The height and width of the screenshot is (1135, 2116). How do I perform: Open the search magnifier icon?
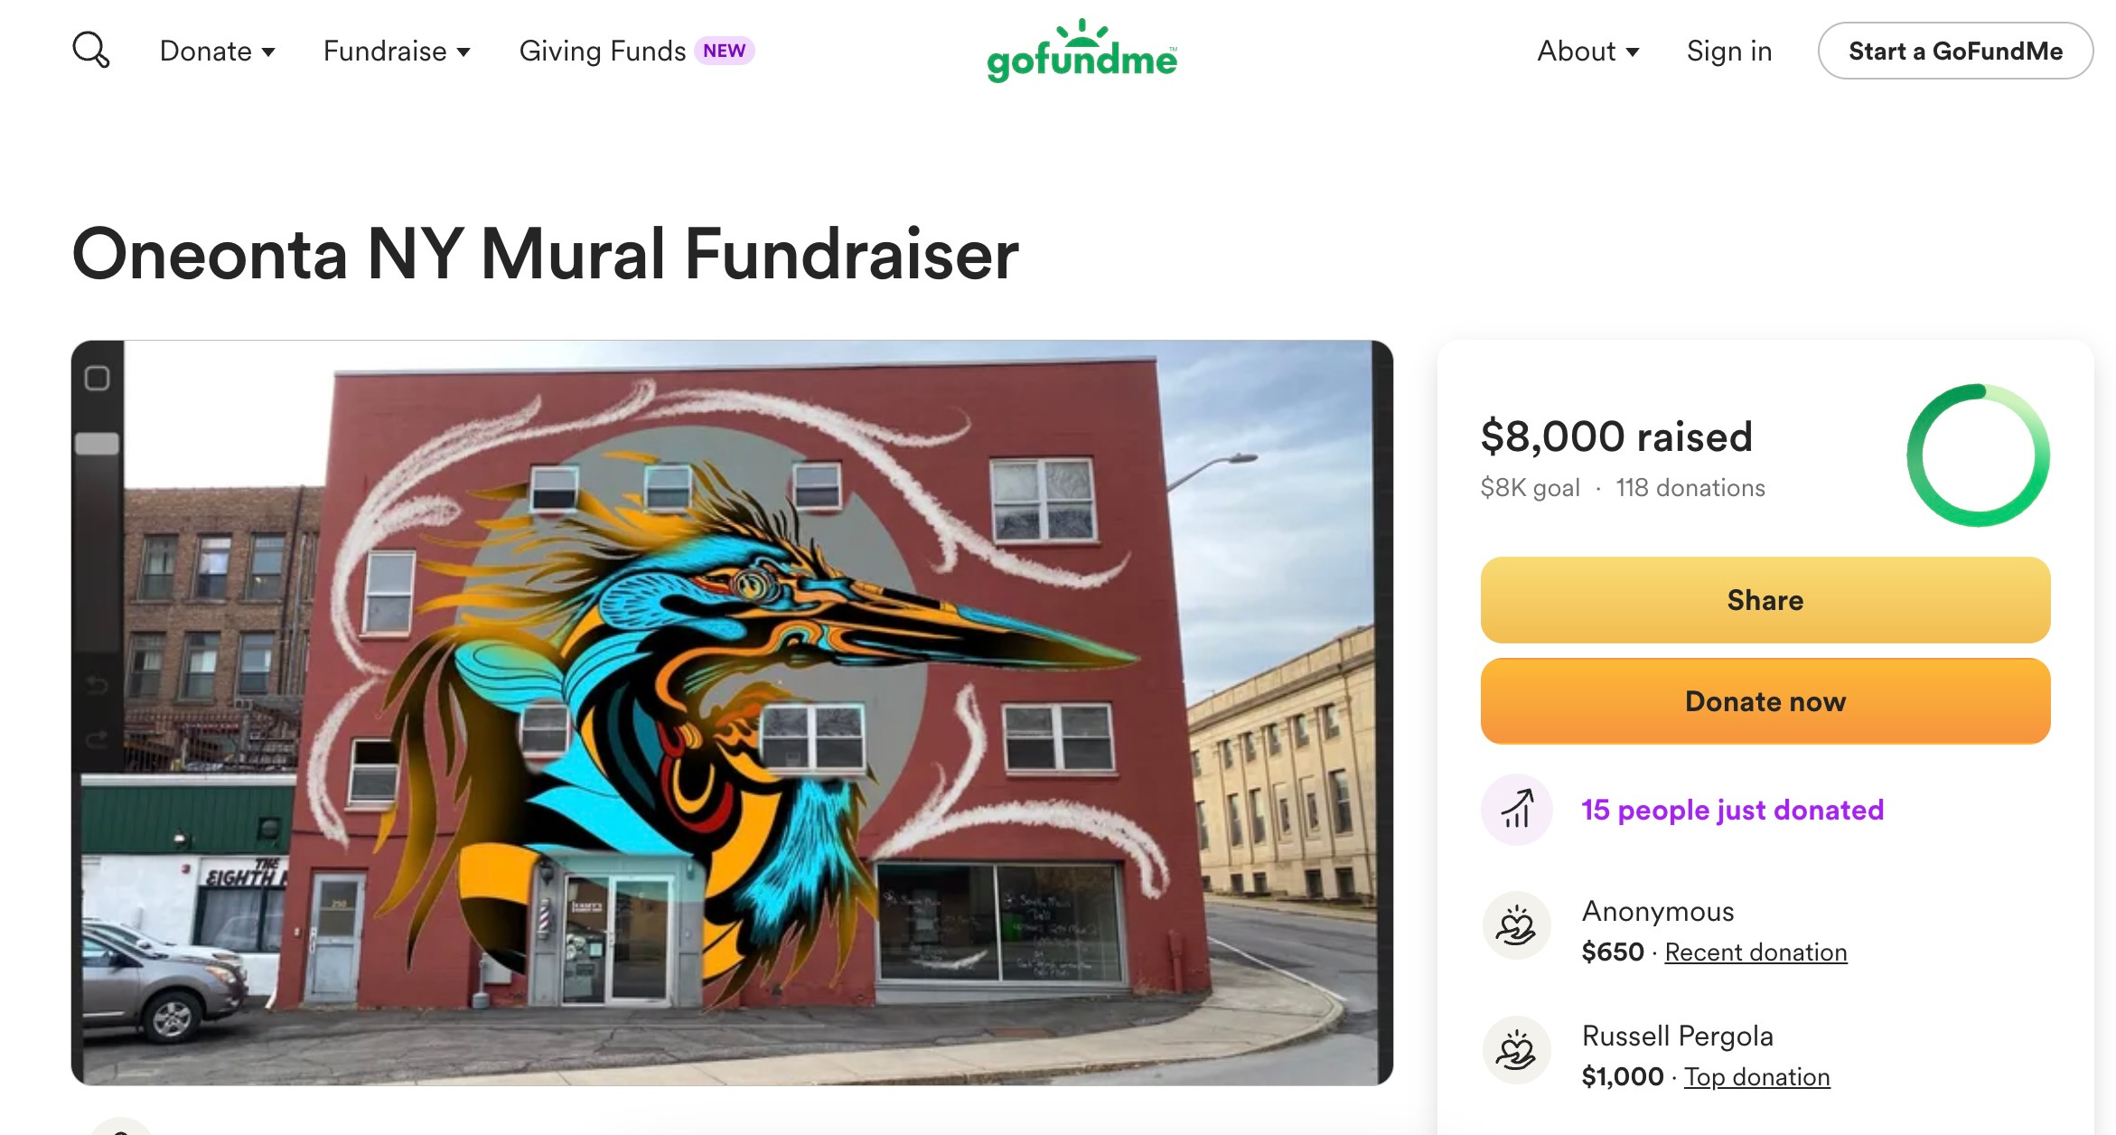click(91, 51)
